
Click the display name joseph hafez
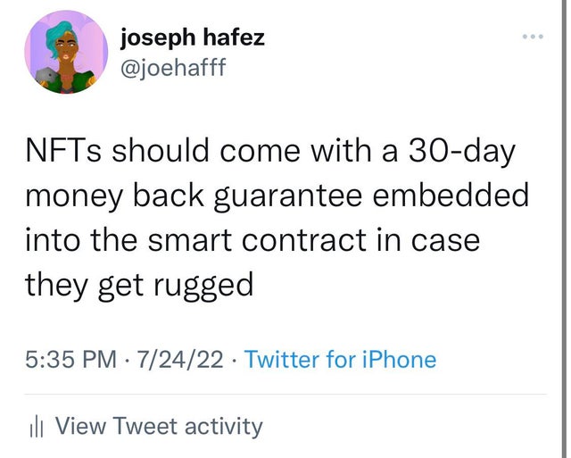click(193, 37)
